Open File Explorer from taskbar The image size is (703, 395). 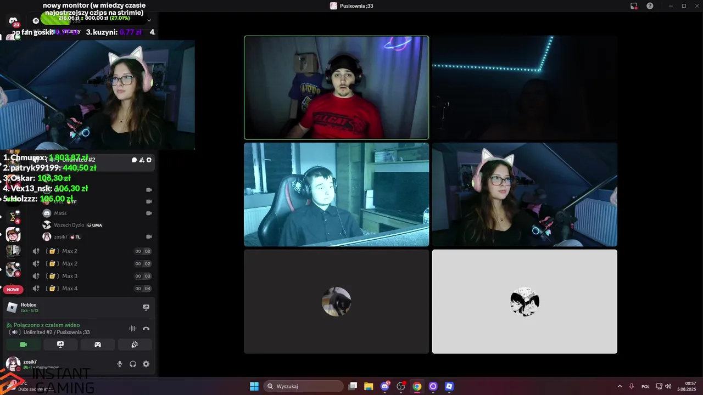click(x=369, y=386)
